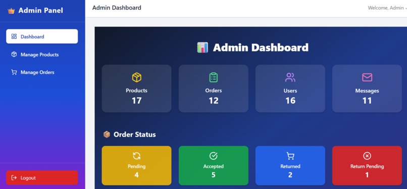Click the purple Users people icon
This screenshot has width=407, height=189.
[290, 78]
